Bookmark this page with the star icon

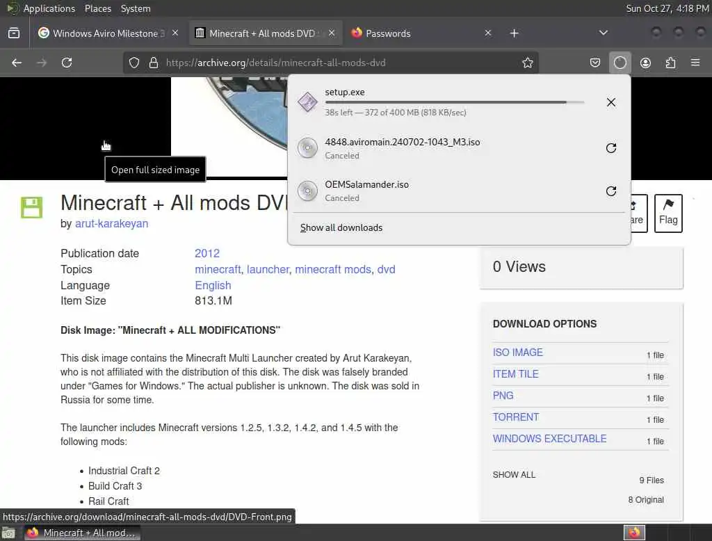click(527, 63)
